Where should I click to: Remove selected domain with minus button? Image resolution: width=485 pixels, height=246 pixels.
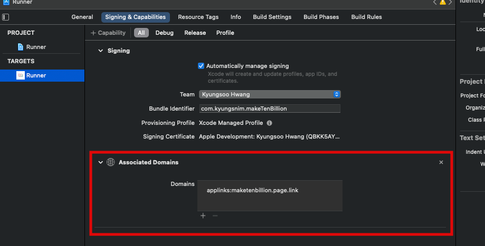(x=215, y=215)
